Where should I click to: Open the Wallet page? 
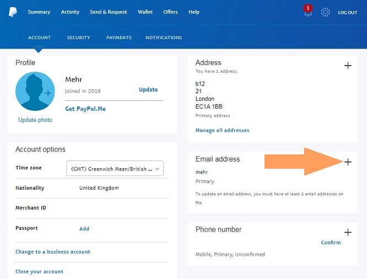click(x=145, y=12)
